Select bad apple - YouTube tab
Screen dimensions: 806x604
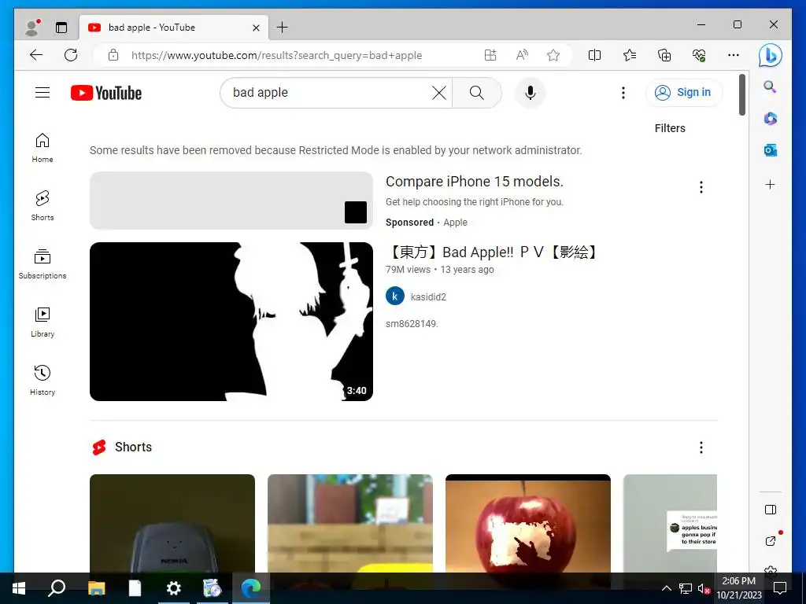click(172, 28)
